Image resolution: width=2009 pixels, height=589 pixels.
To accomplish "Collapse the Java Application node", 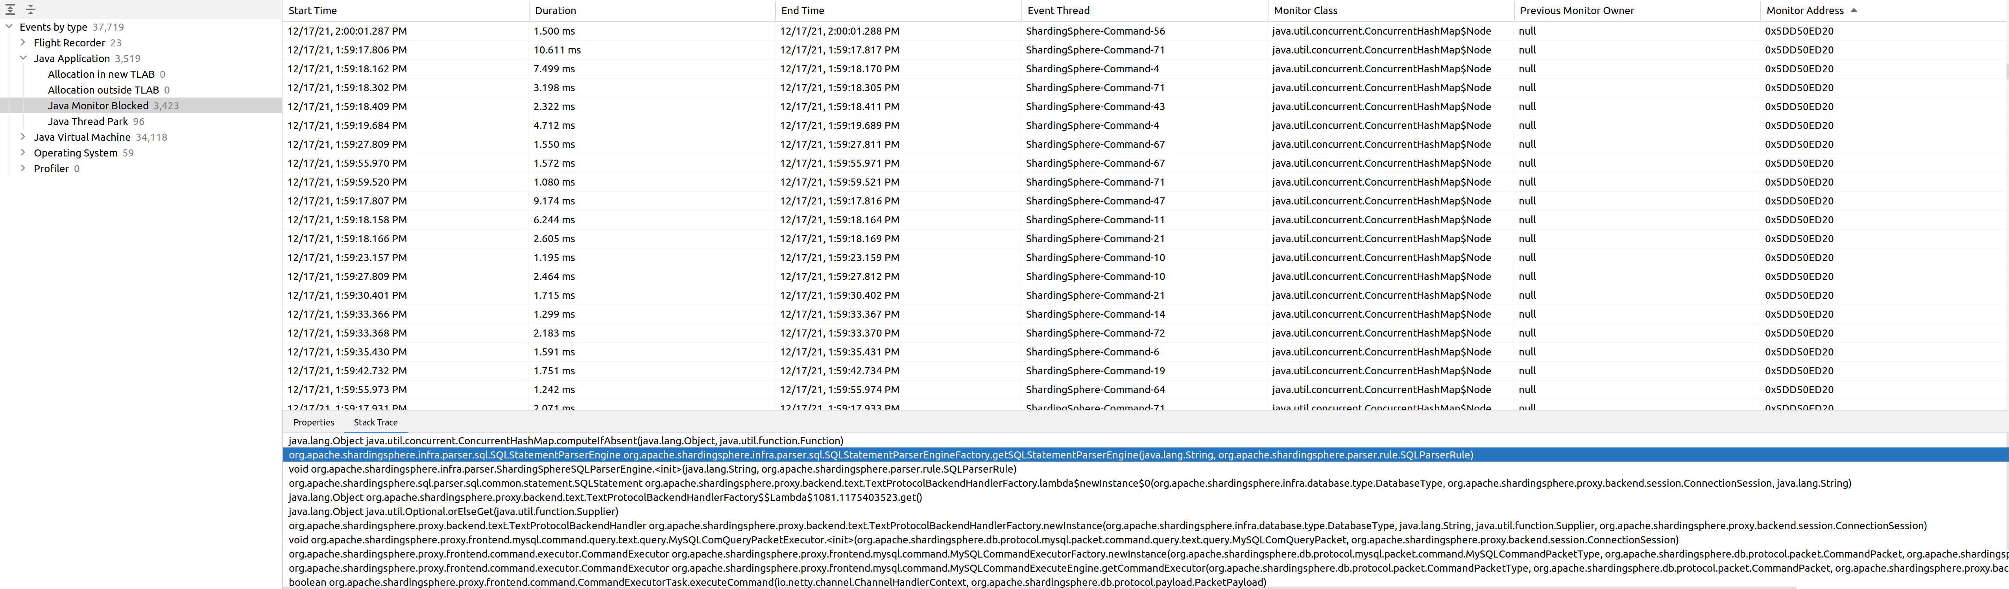I will [23, 58].
